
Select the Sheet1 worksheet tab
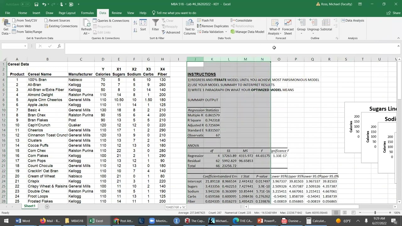tap(30, 206)
